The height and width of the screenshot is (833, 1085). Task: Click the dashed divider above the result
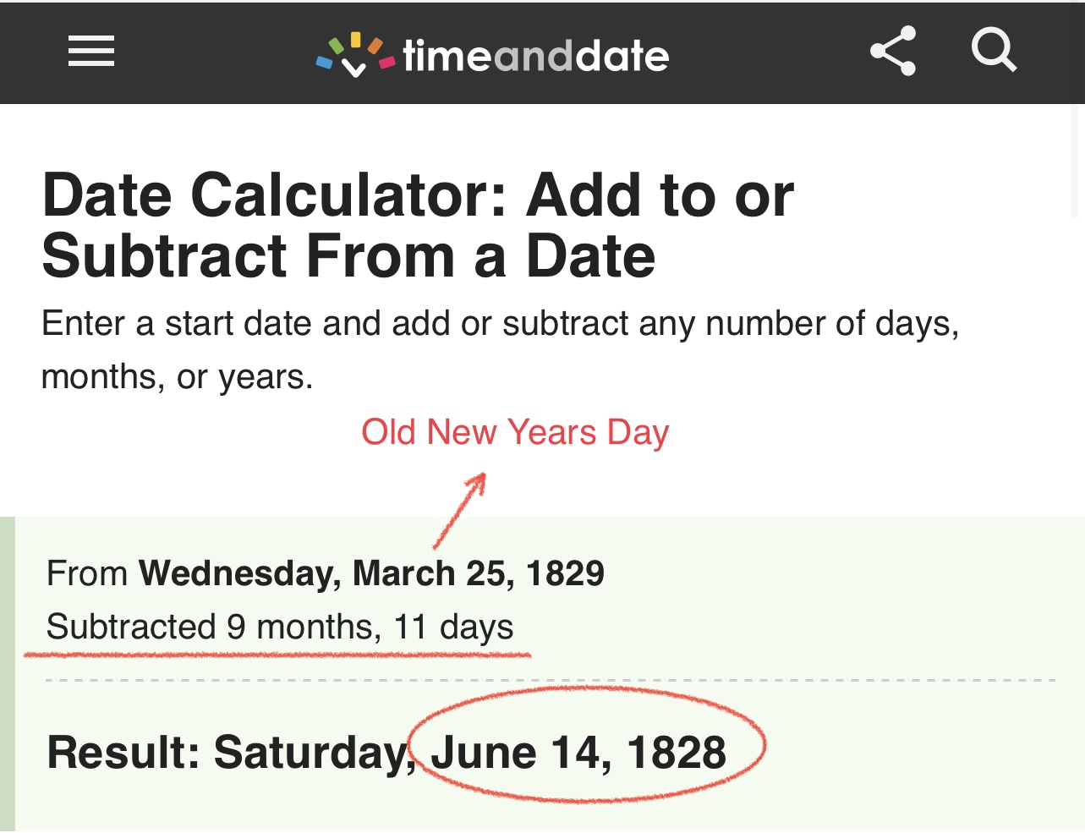550,680
